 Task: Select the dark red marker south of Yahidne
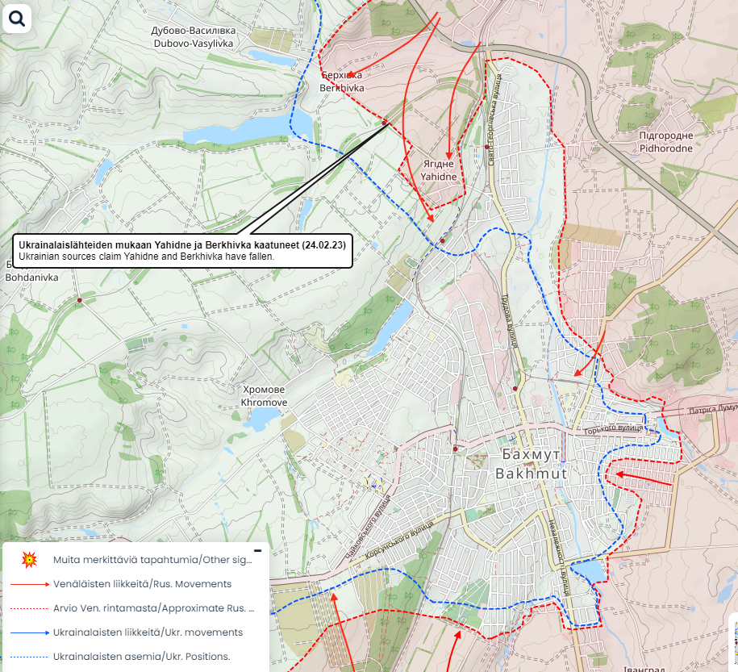[x=443, y=240]
